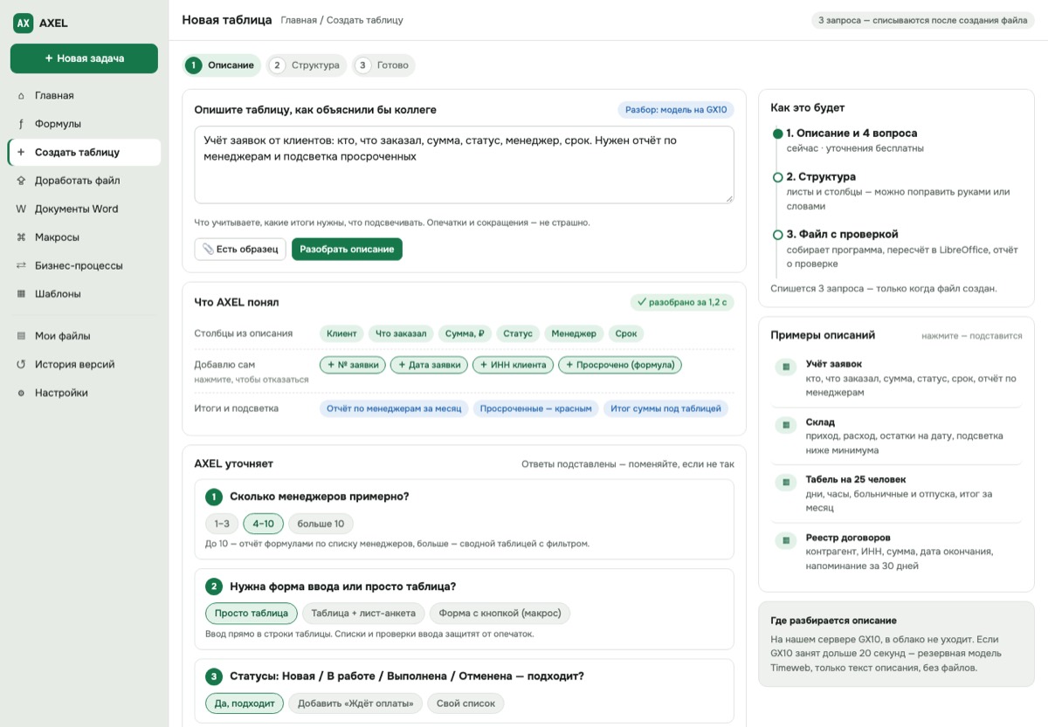Click the Новая задача button
1048x727 pixels.
pos(84,58)
